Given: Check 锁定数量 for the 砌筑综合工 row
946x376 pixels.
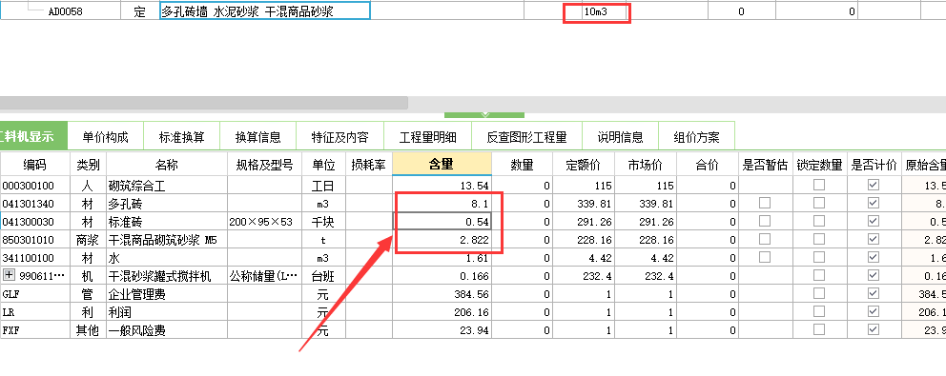Looking at the screenshot, I should pyautogui.click(x=819, y=186).
